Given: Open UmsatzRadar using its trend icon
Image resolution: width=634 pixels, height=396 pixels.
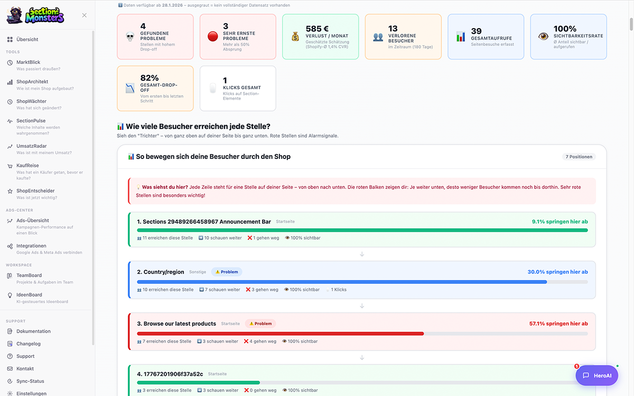Looking at the screenshot, I should coord(10,146).
